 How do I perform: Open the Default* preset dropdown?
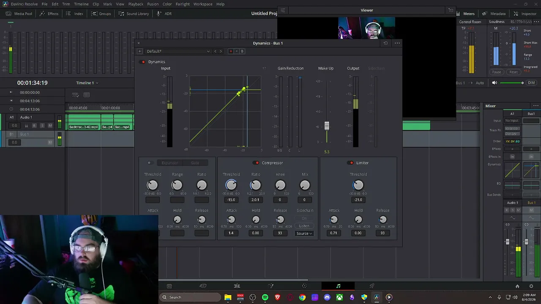178,51
